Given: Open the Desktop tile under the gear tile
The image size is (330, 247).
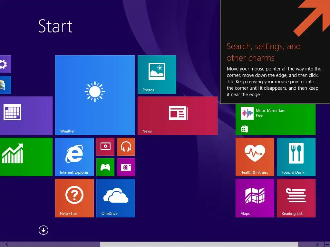Looking at the screenshot, I should point(5,85).
